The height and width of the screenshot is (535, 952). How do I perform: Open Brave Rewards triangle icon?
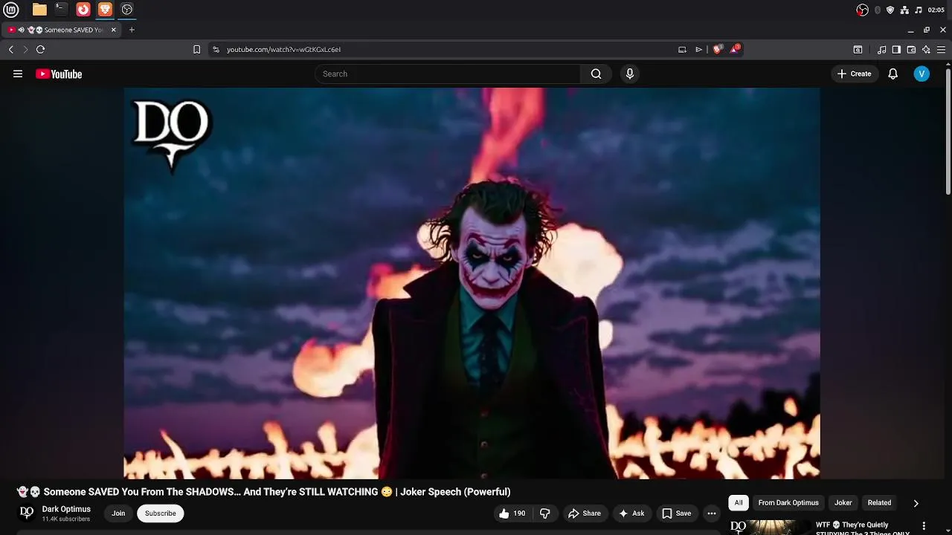[x=735, y=49]
